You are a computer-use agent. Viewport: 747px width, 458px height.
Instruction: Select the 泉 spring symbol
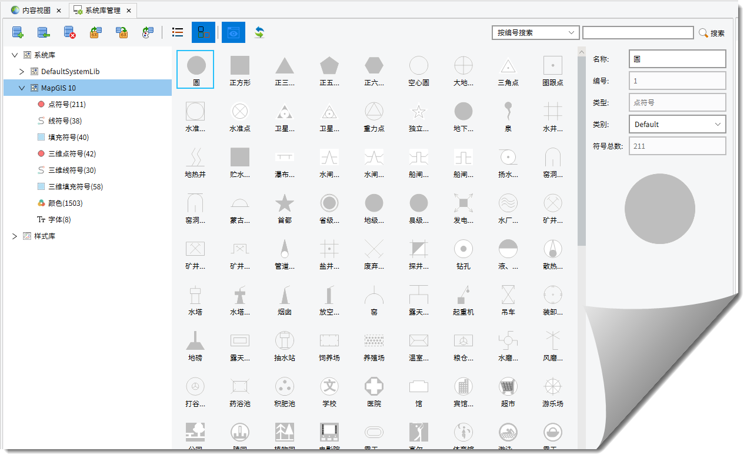(x=508, y=115)
